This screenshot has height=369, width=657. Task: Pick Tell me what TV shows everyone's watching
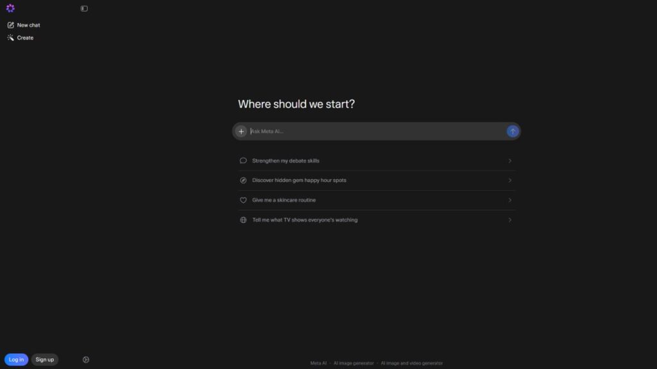point(376,220)
